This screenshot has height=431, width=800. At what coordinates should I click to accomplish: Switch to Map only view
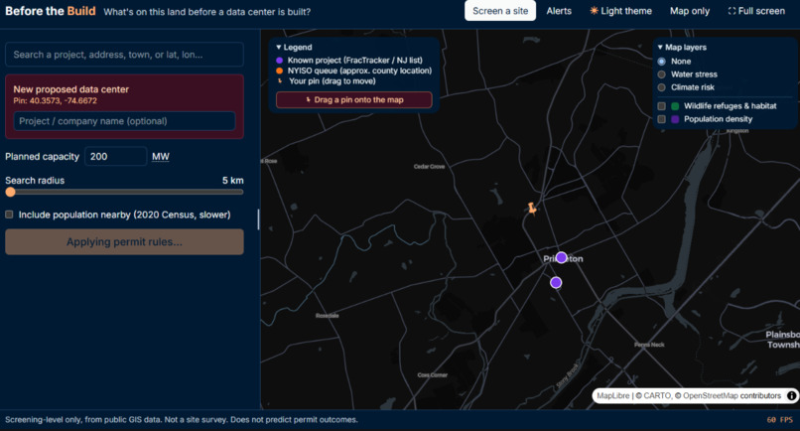point(689,11)
